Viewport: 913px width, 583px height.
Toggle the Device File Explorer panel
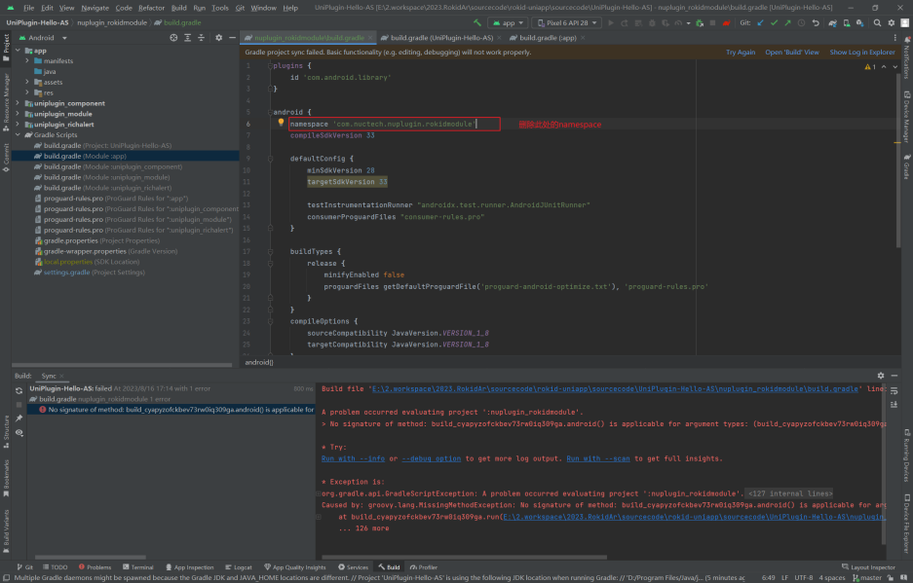[x=907, y=523]
